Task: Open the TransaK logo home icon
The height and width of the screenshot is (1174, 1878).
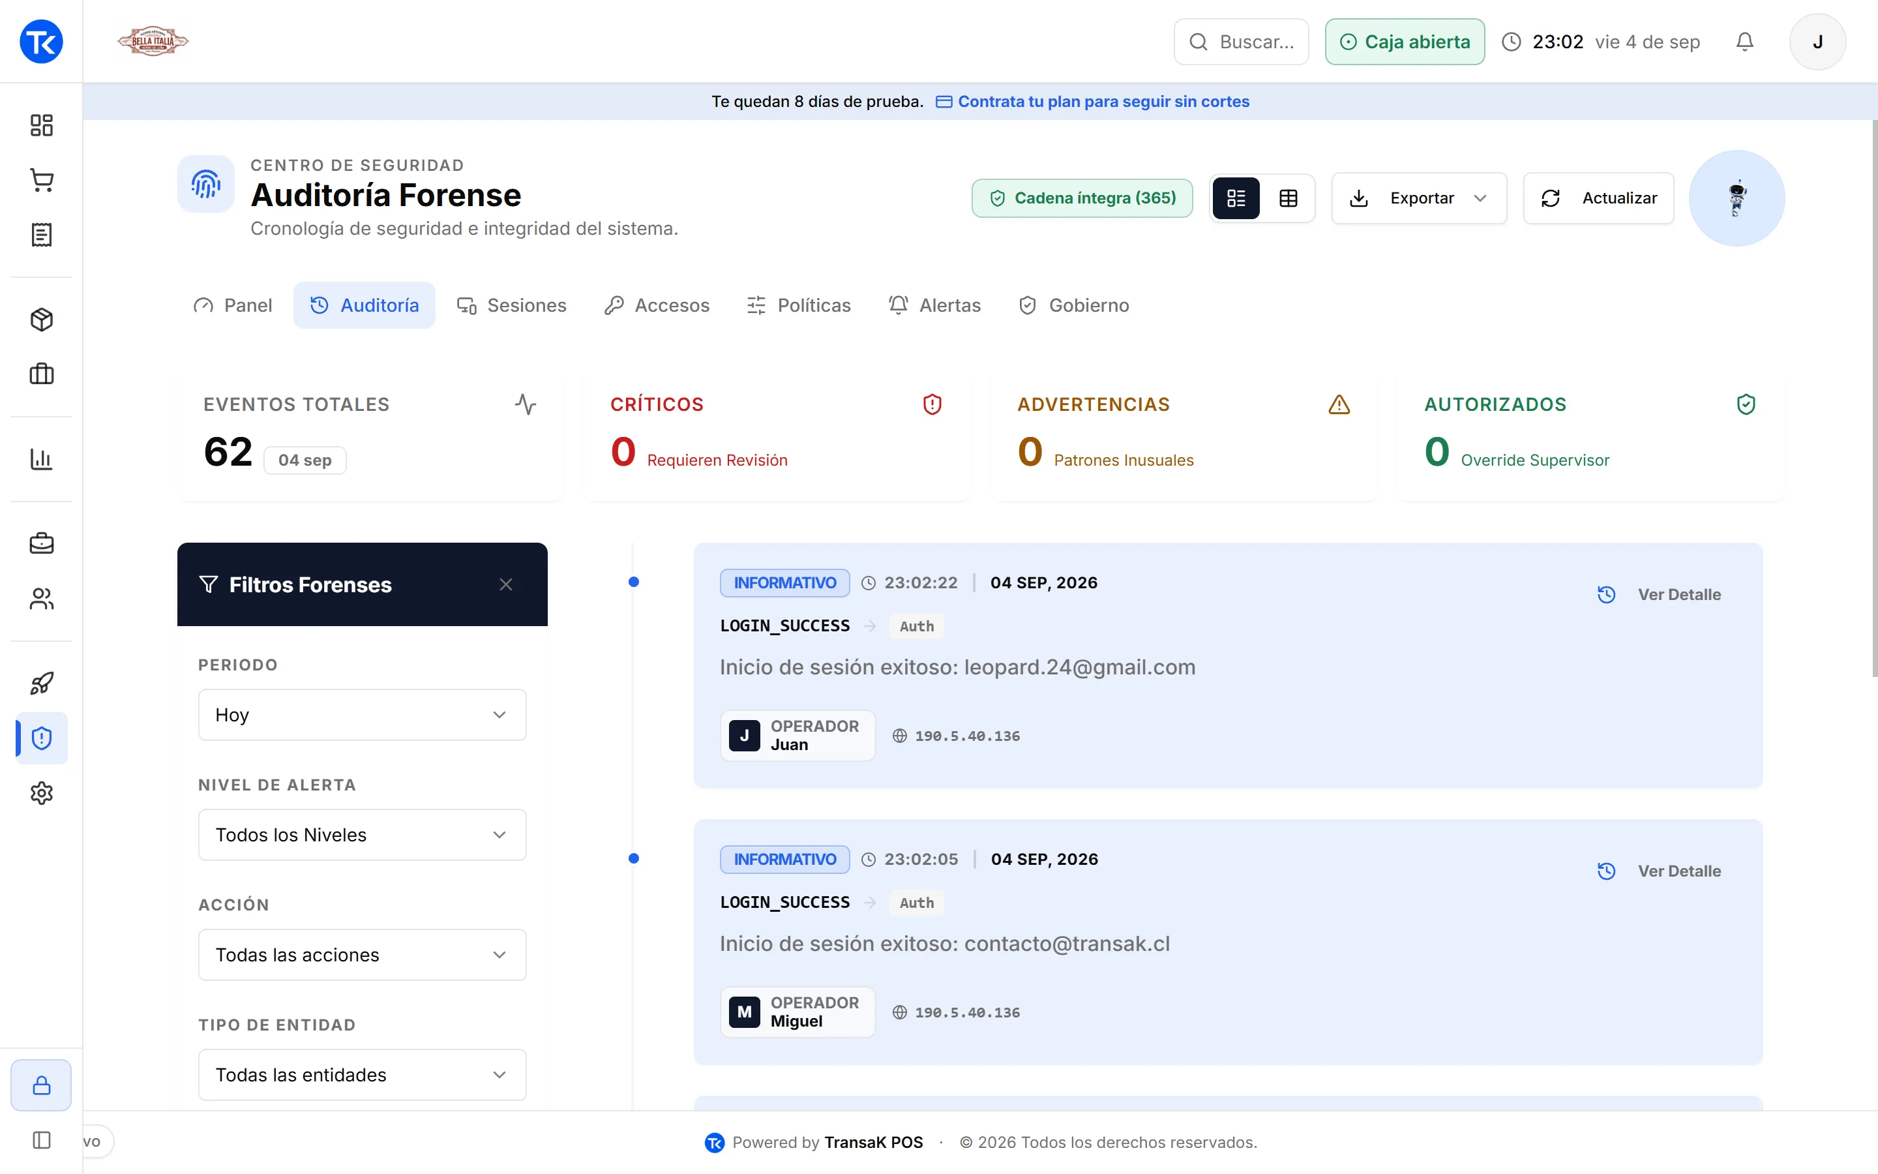Action: point(41,41)
